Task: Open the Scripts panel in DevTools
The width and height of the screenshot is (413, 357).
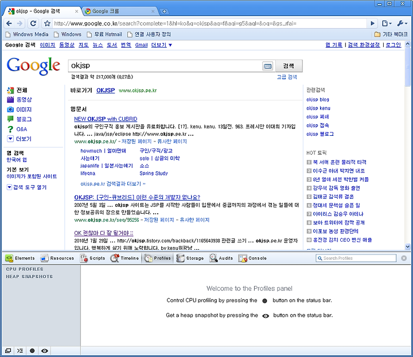Action: click(x=92, y=258)
